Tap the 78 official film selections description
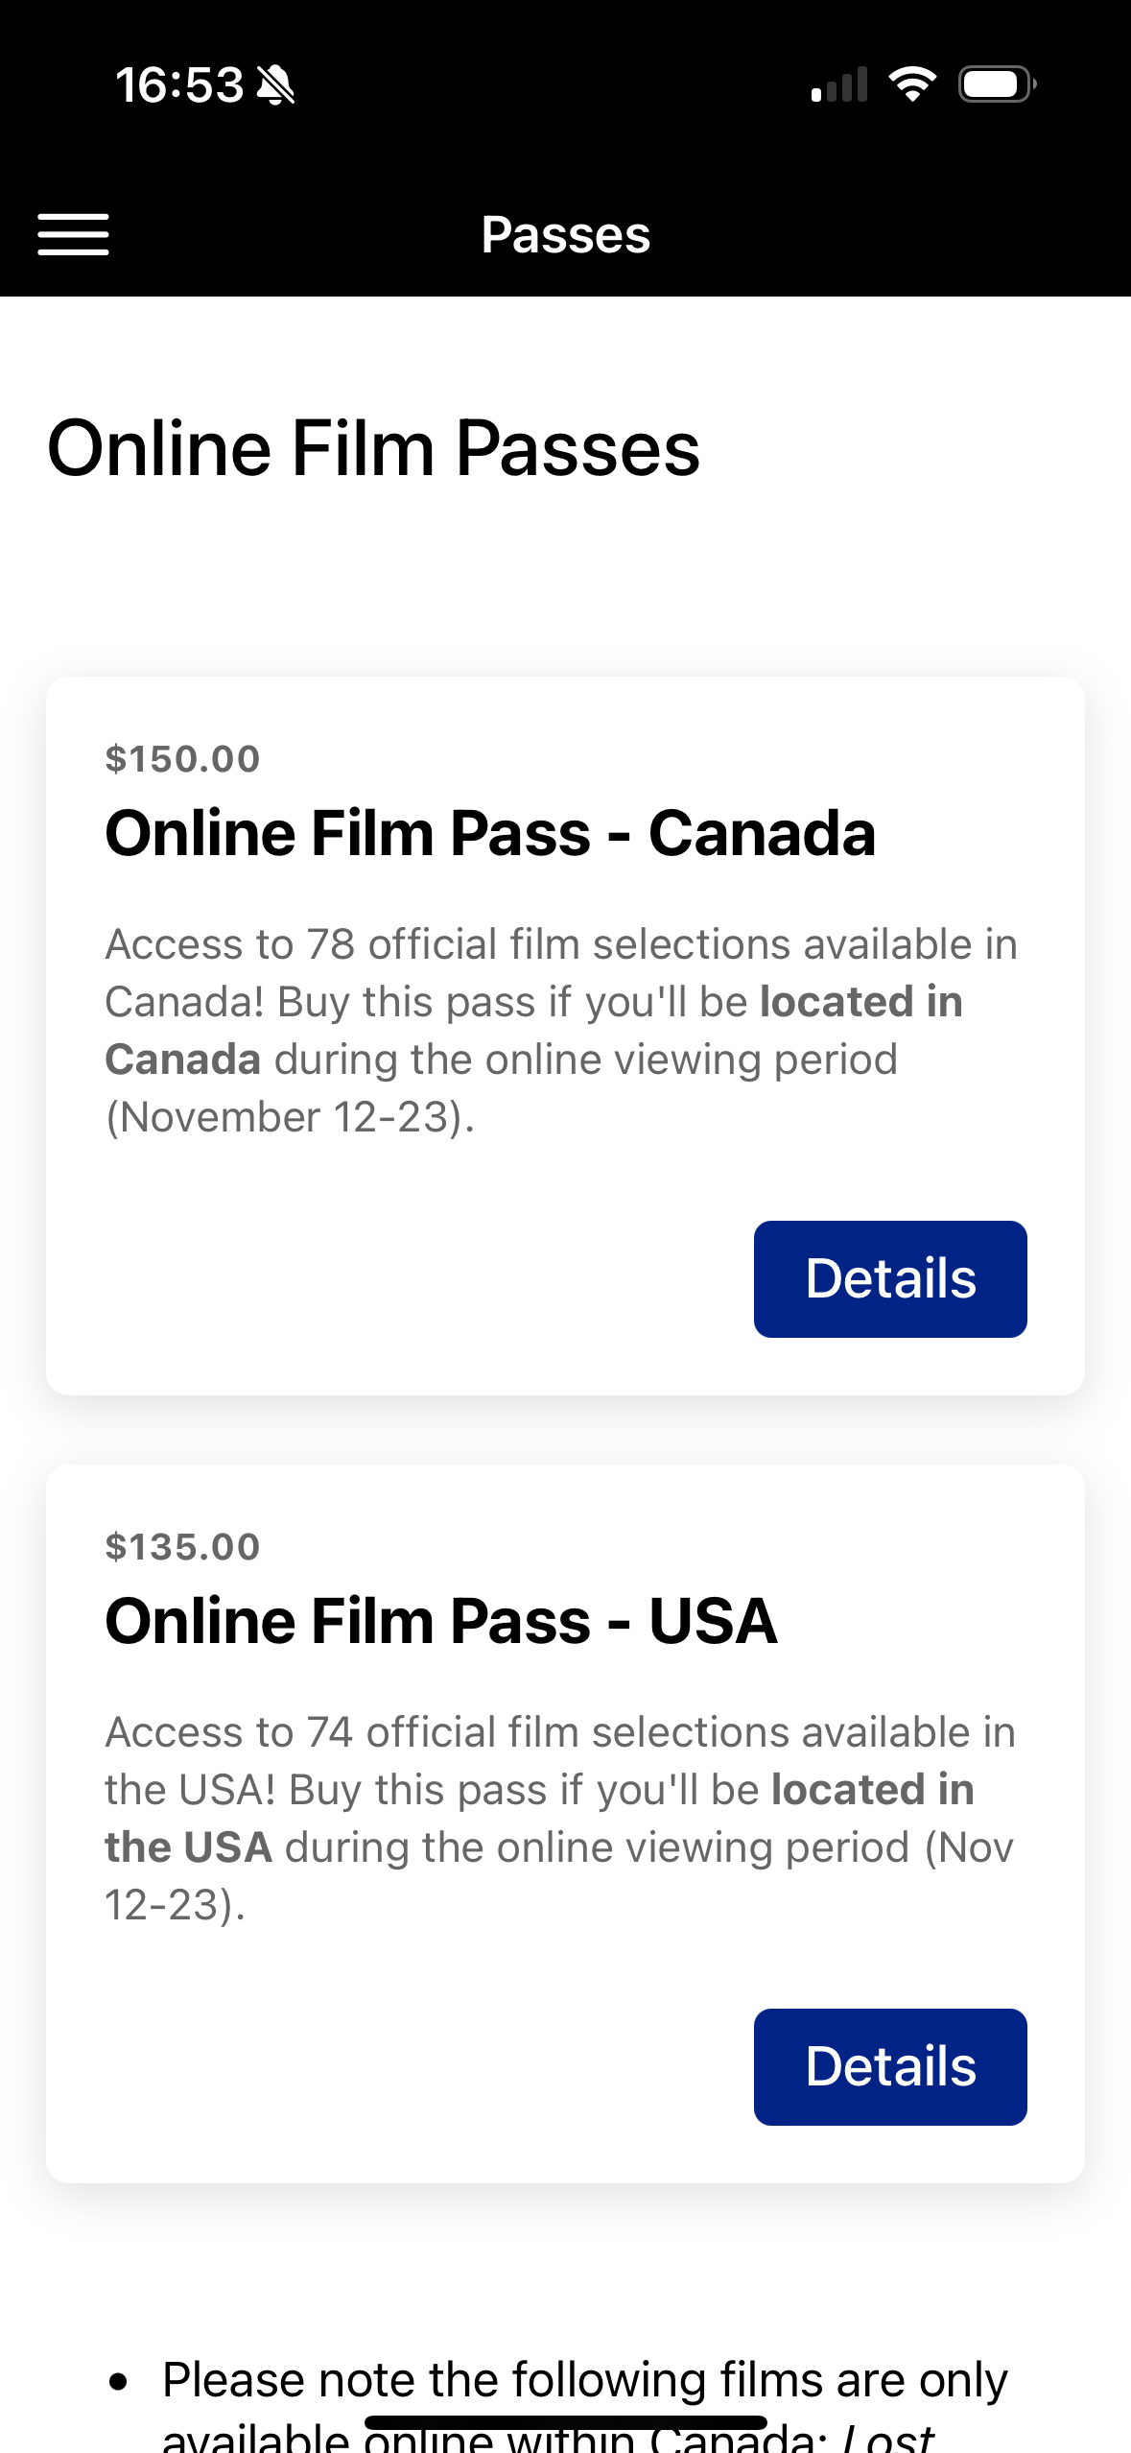 [560, 945]
